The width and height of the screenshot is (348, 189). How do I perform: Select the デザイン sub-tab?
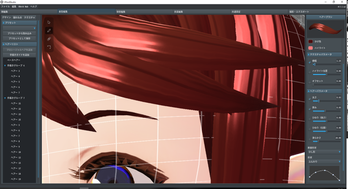click(x=7, y=17)
